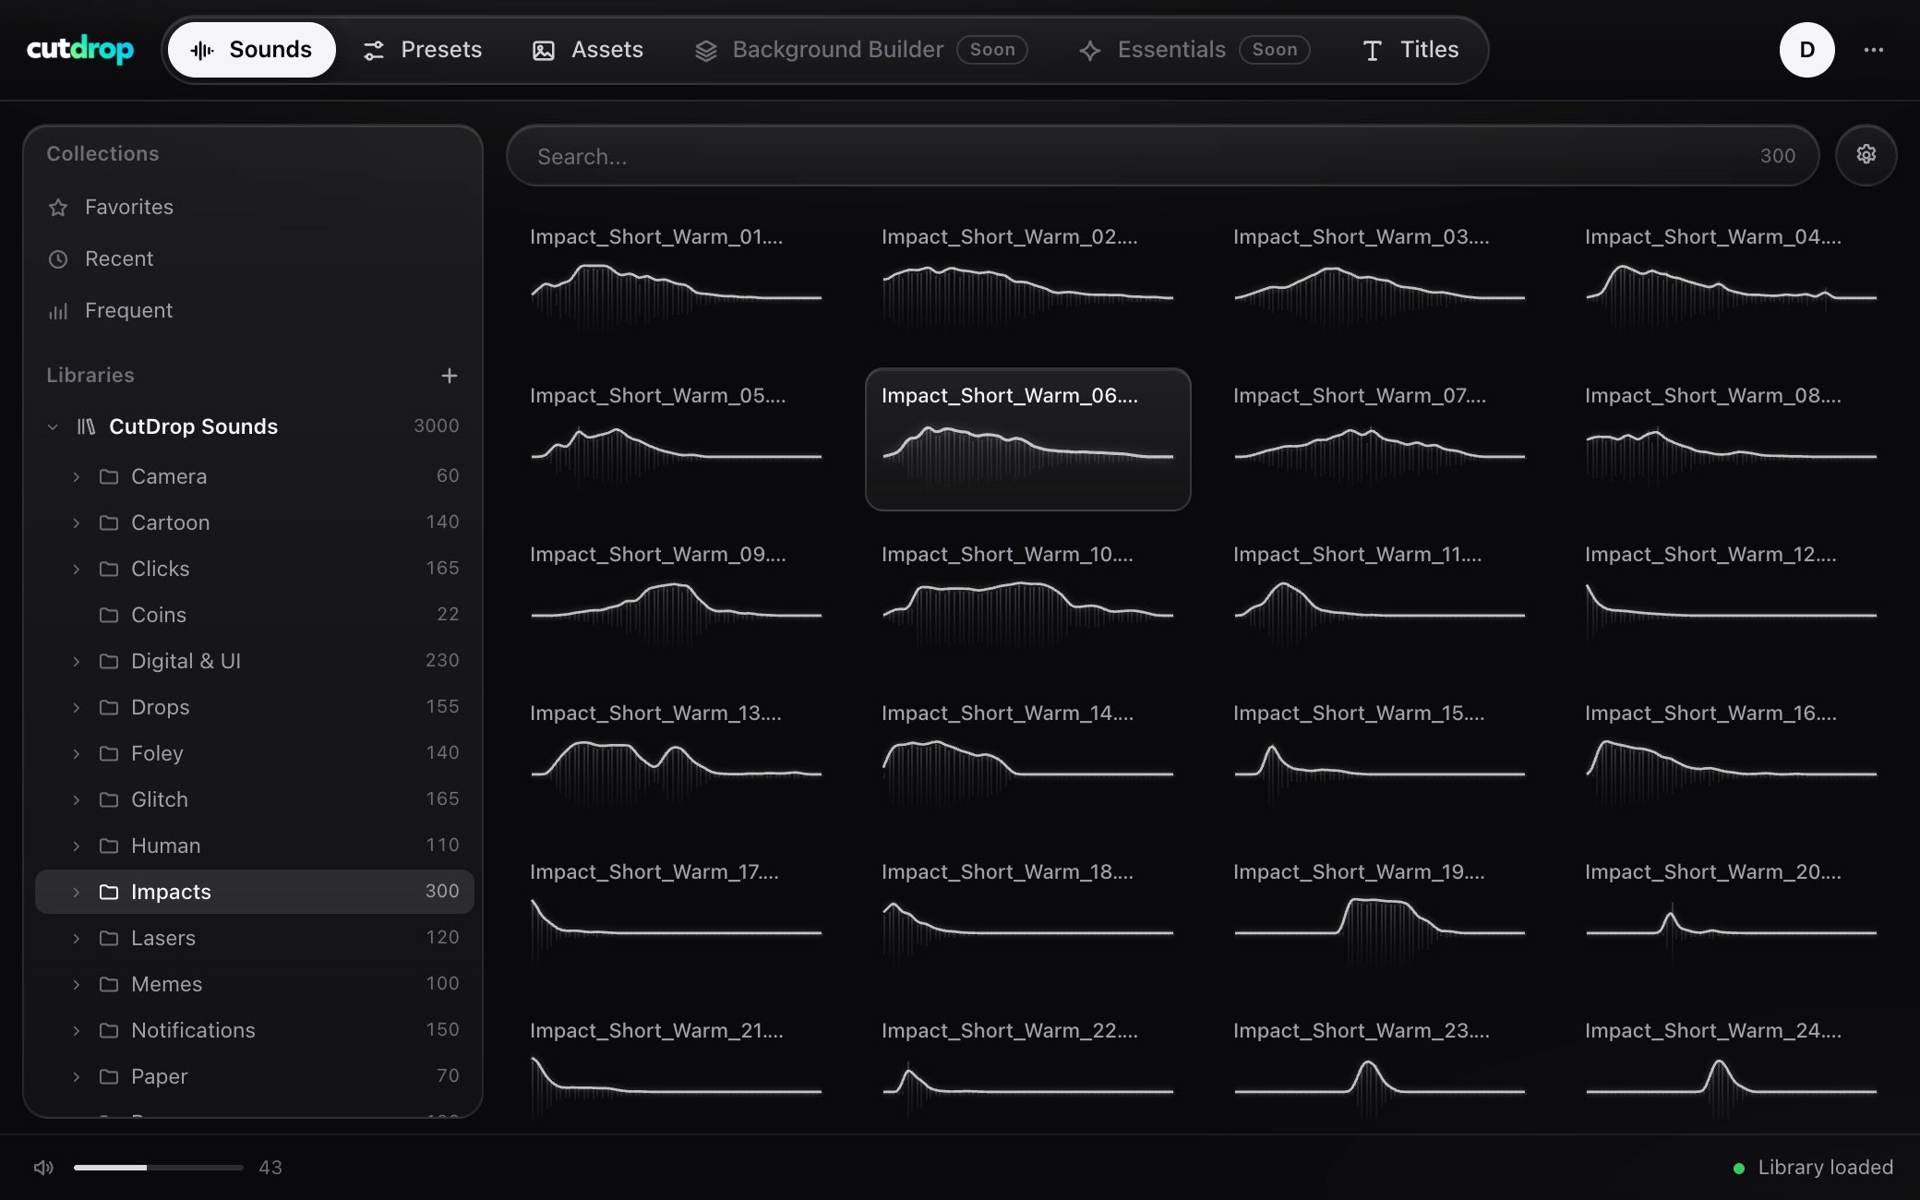Click the Impacts folder icon
1920x1200 pixels.
click(x=109, y=892)
